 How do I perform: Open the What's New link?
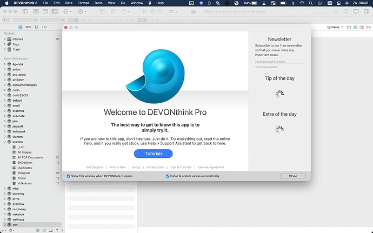coord(117,167)
